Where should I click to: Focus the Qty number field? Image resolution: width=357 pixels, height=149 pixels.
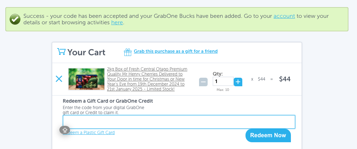pyautogui.click(x=223, y=82)
